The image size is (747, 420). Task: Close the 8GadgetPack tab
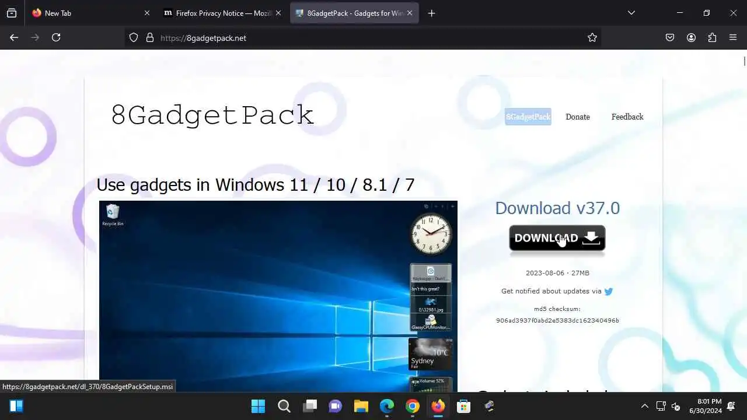pyautogui.click(x=410, y=13)
